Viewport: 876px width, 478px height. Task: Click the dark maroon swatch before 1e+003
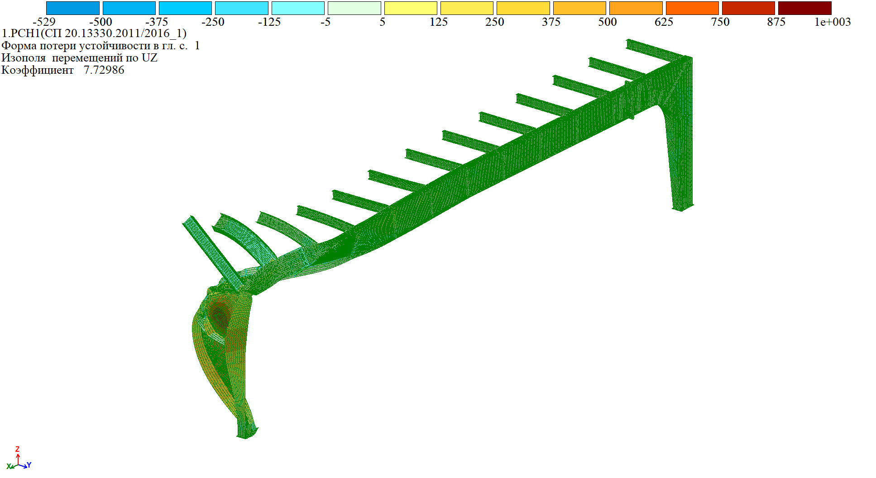pos(805,8)
